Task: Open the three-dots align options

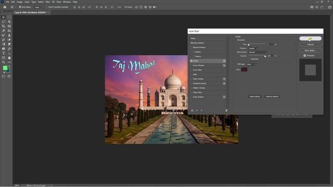Action: [x=119, y=7]
